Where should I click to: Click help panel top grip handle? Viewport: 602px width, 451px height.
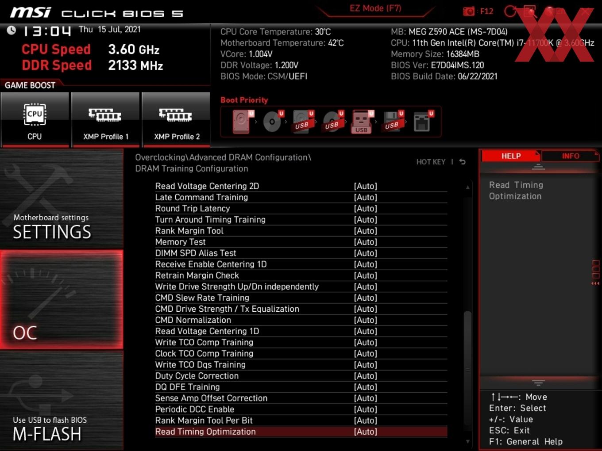[538, 167]
